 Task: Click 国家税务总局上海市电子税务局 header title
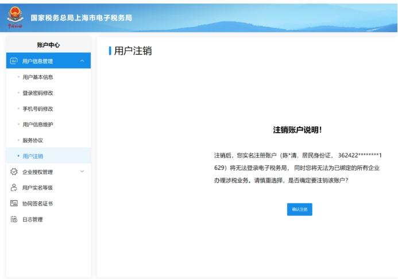point(81,18)
